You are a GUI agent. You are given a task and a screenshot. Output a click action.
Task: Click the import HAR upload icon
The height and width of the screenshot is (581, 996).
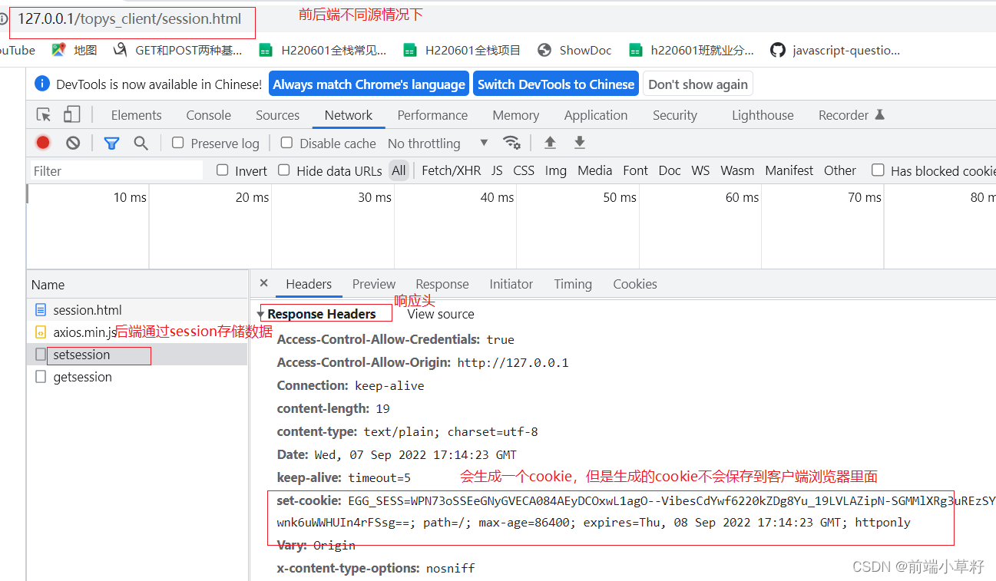550,143
